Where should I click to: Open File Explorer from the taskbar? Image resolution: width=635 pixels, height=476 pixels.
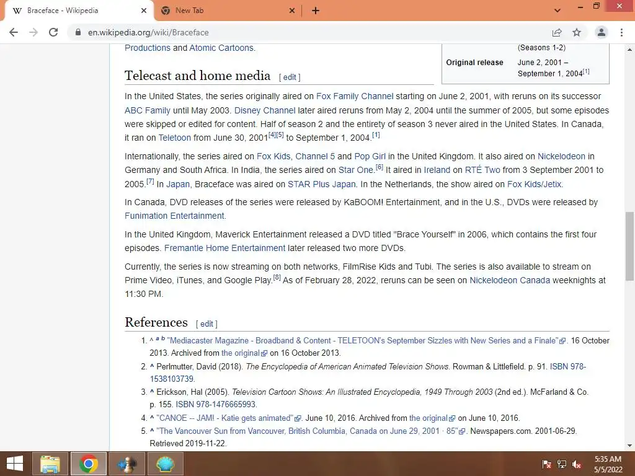coord(50,464)
